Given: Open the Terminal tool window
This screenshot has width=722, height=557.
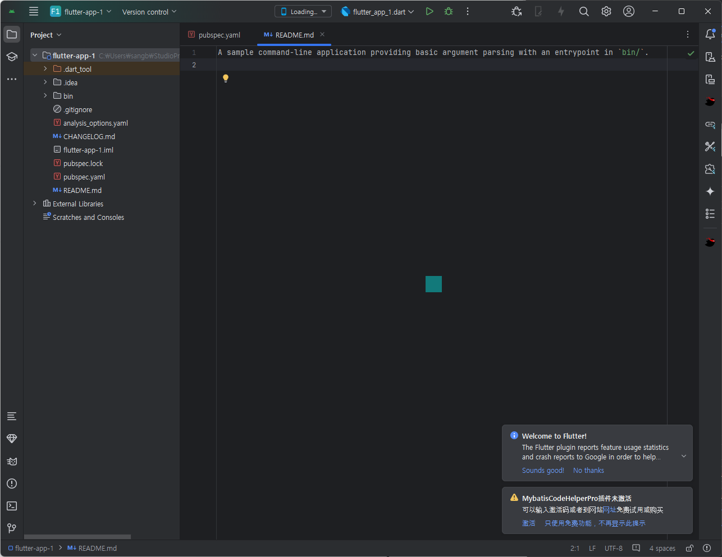Looking at the screenshot, I should click(x=11, y=506).
